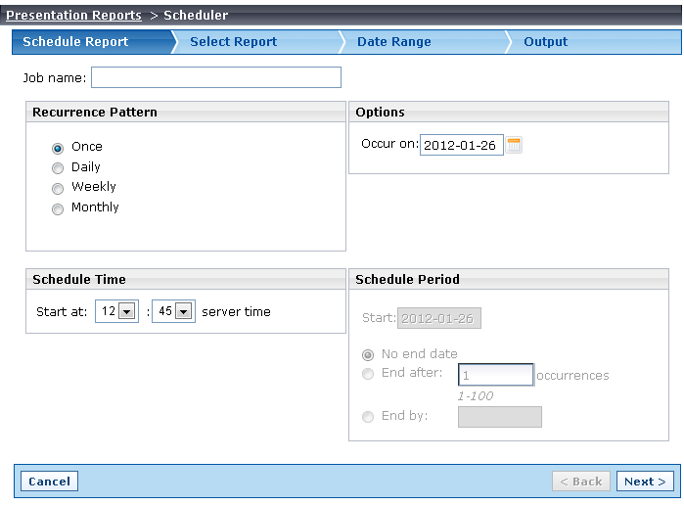Choose the Weekly recurrence pattern
Viewport: 684px width, 505px height.
coord(58,189)
